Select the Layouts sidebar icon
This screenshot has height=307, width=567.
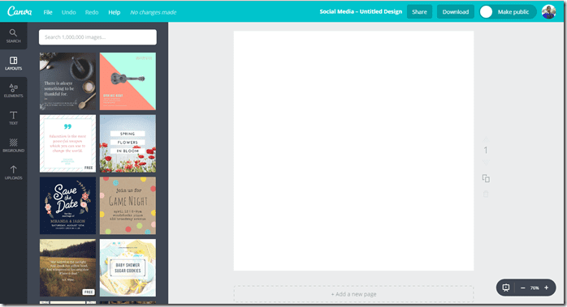tap(13, 63)
